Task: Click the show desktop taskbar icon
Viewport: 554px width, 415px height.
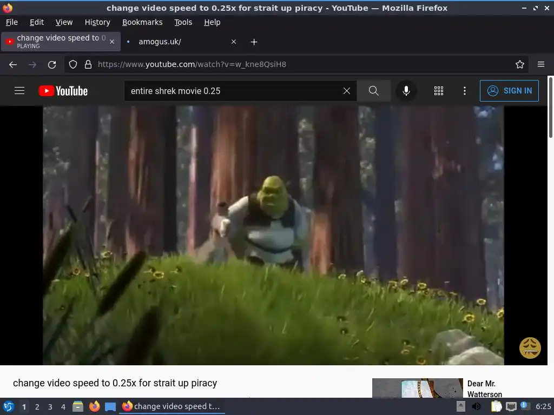Action: [x=110, y=406]
